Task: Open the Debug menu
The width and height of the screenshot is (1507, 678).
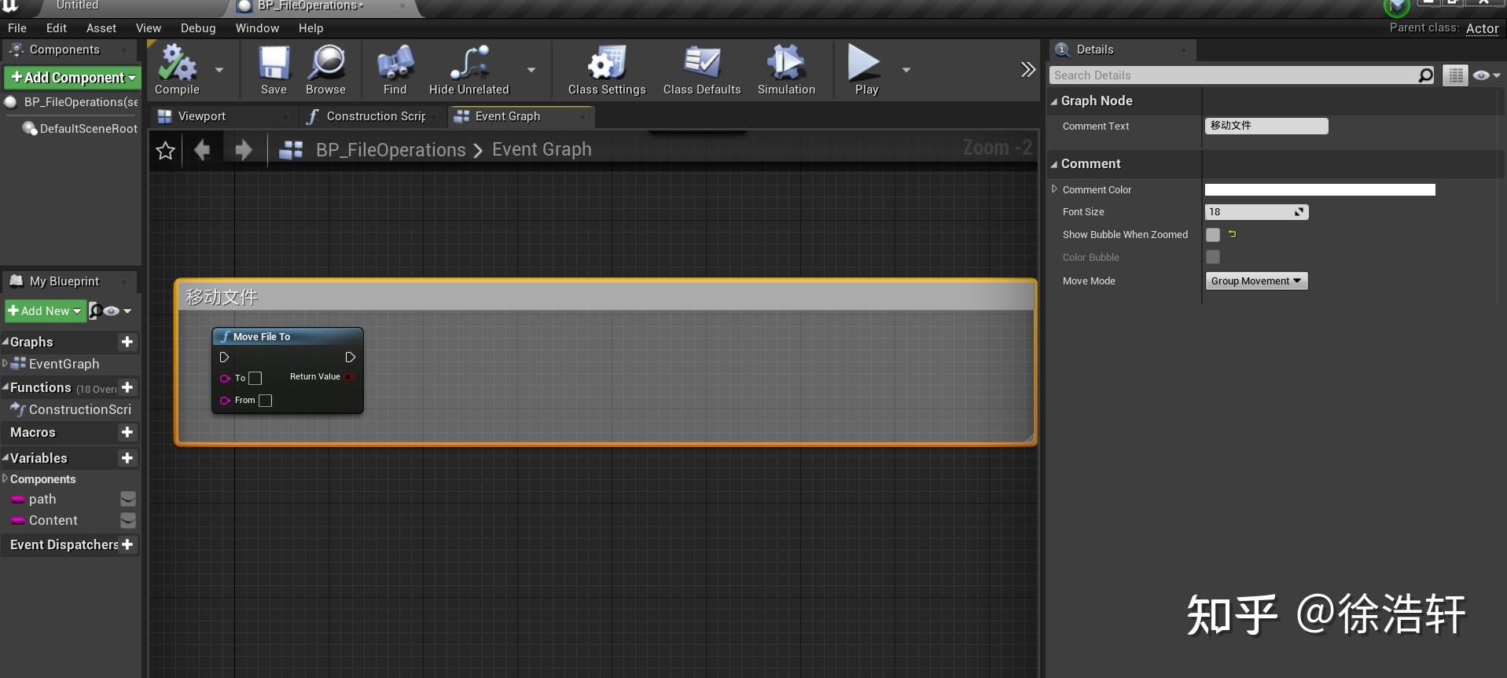Action: pos(198,28)
